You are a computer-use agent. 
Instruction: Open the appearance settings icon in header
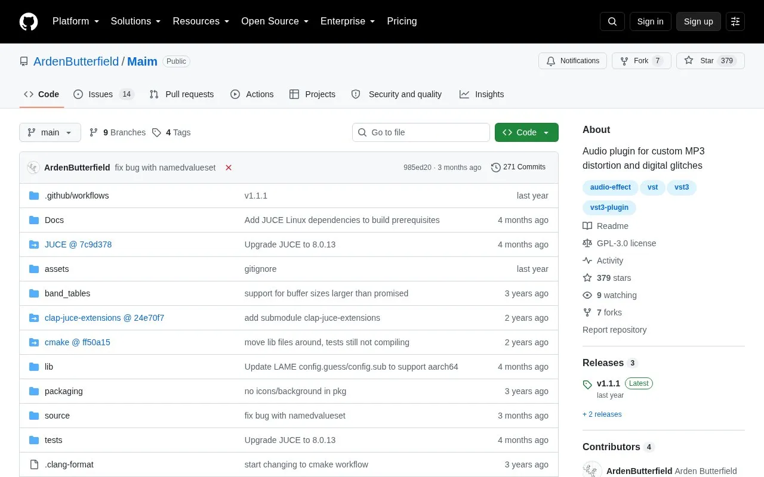tap(735, 21)
